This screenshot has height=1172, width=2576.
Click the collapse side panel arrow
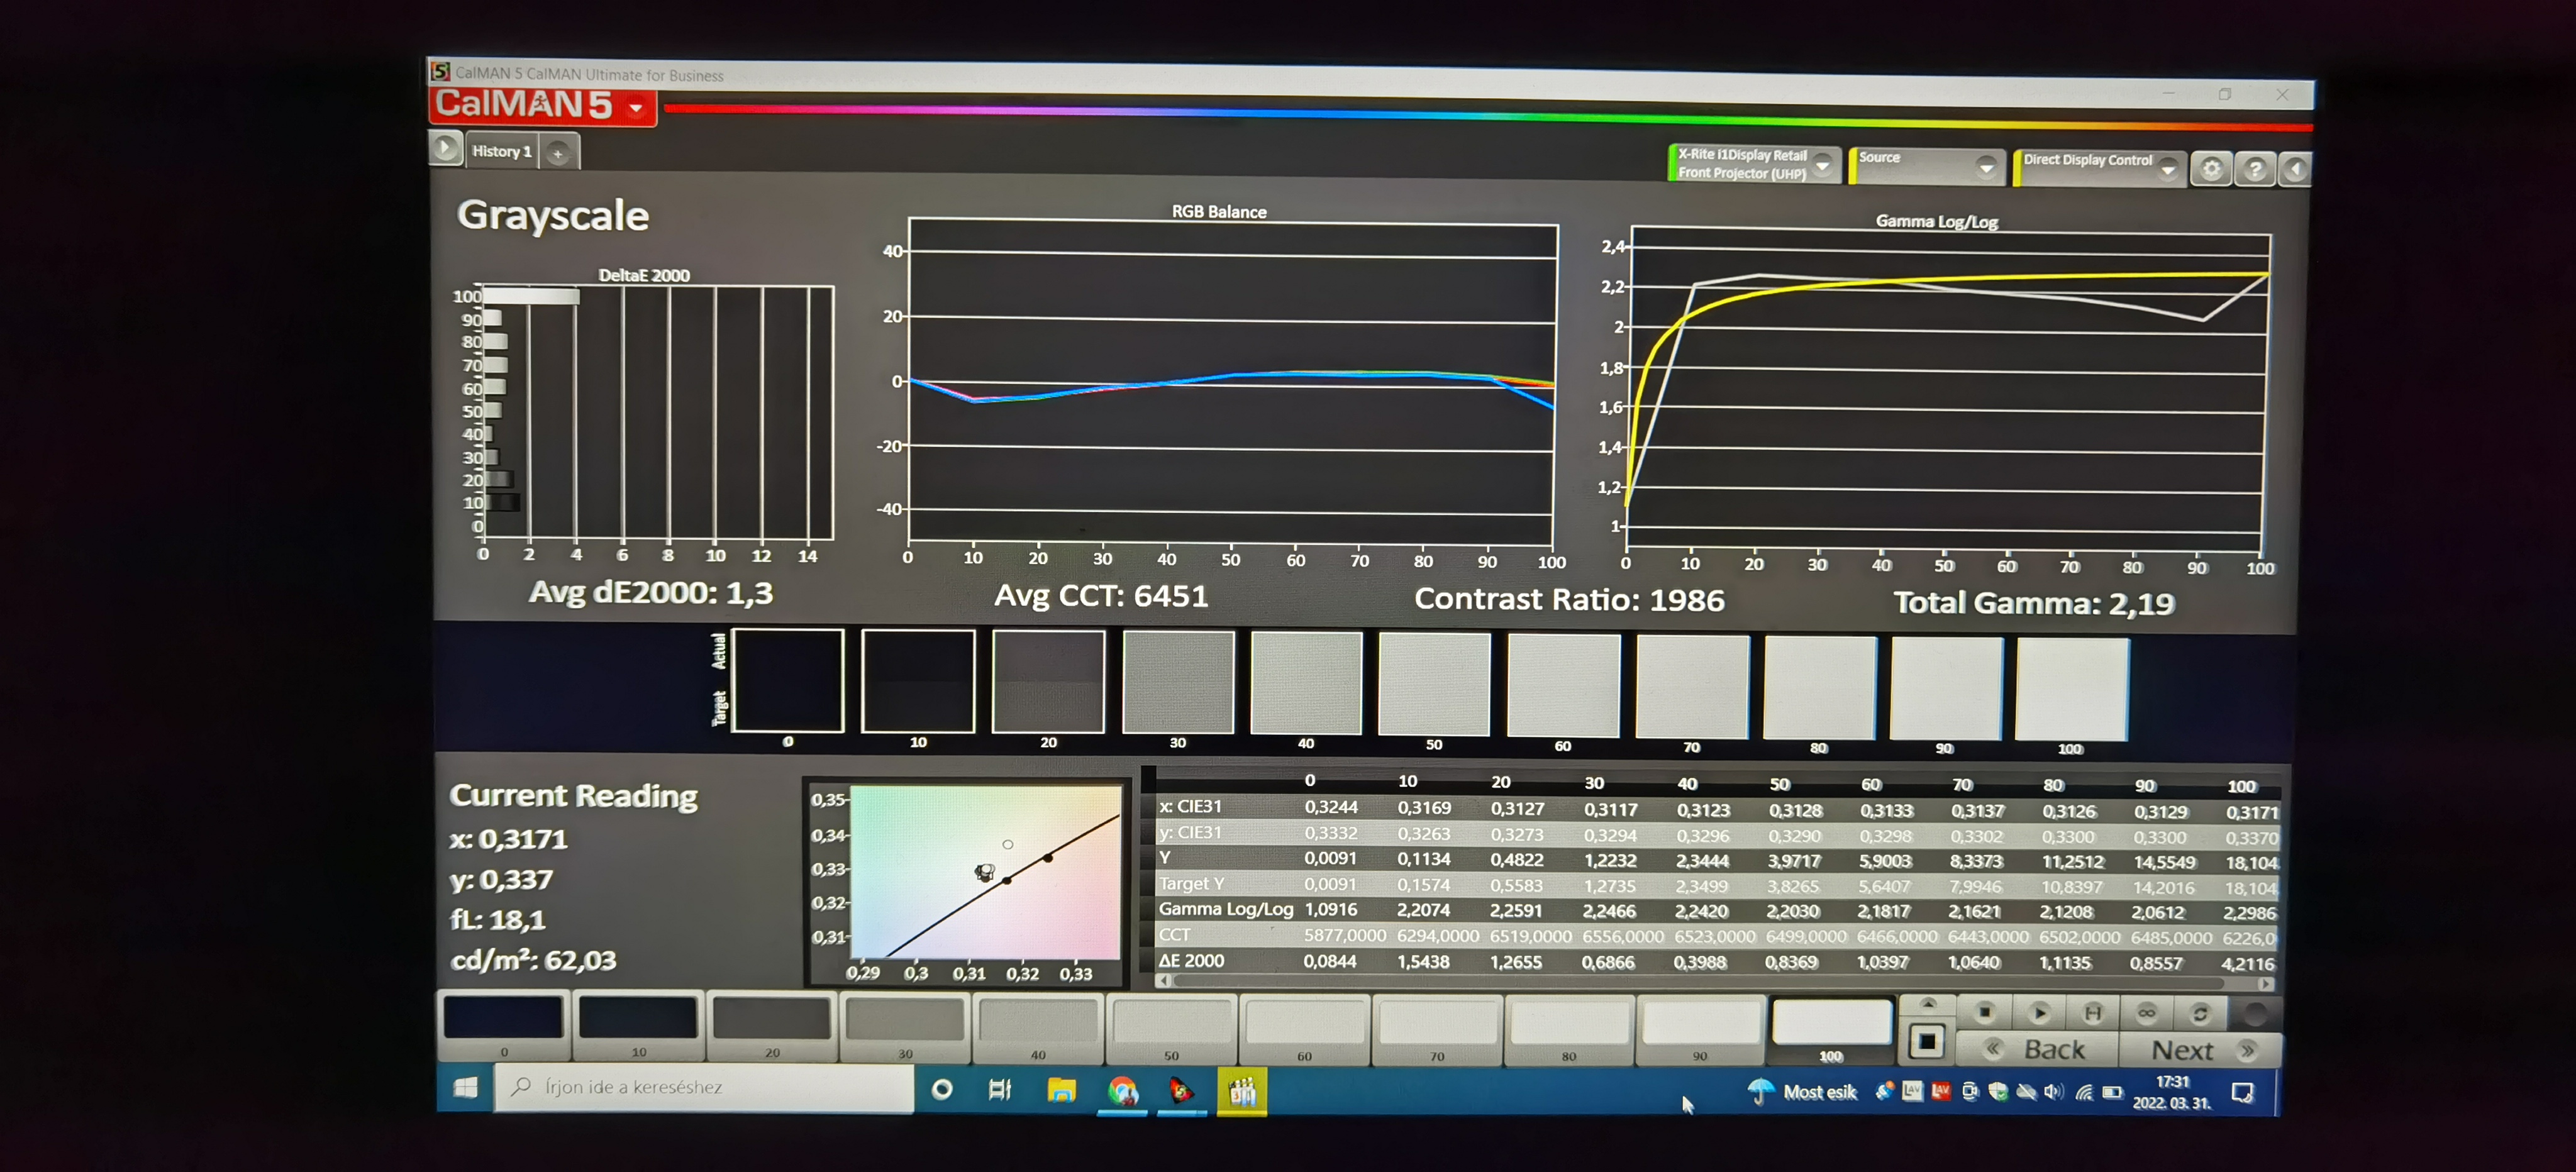2295,170
